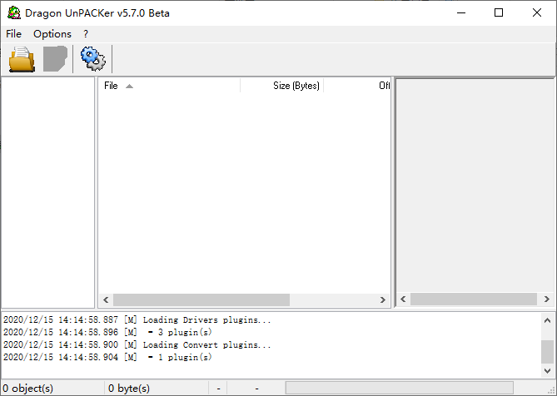Open a file with the folder icon
Screen dimensions: 557x396
tap(22, 59)
